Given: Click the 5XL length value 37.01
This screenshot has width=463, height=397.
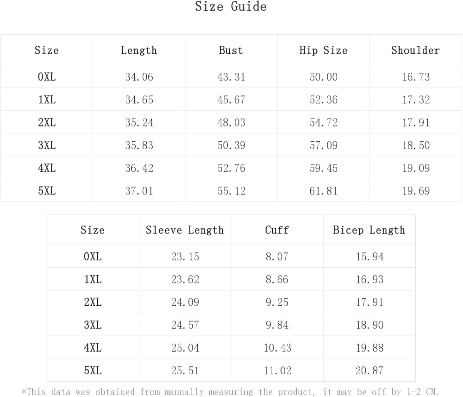Looking at the screenshot, I should coord(139,191).
